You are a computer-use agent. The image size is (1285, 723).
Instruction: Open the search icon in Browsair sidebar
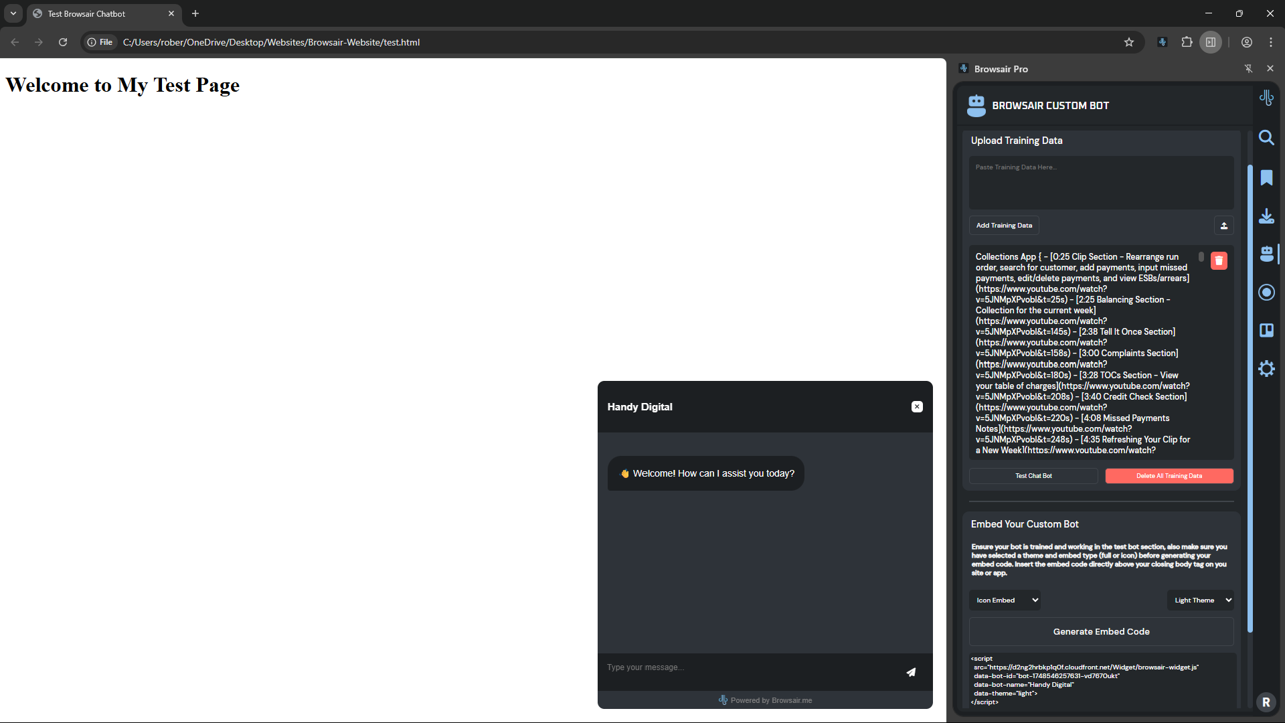pos(1266,138)
